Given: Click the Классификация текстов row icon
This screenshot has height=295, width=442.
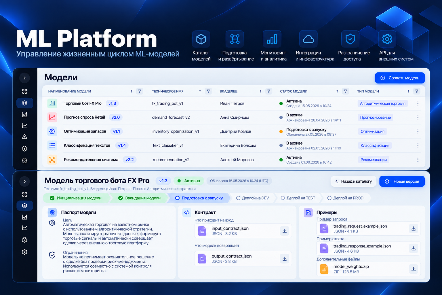Looking at the screenshot, I should pyautogui.click(x=52, y=145).
